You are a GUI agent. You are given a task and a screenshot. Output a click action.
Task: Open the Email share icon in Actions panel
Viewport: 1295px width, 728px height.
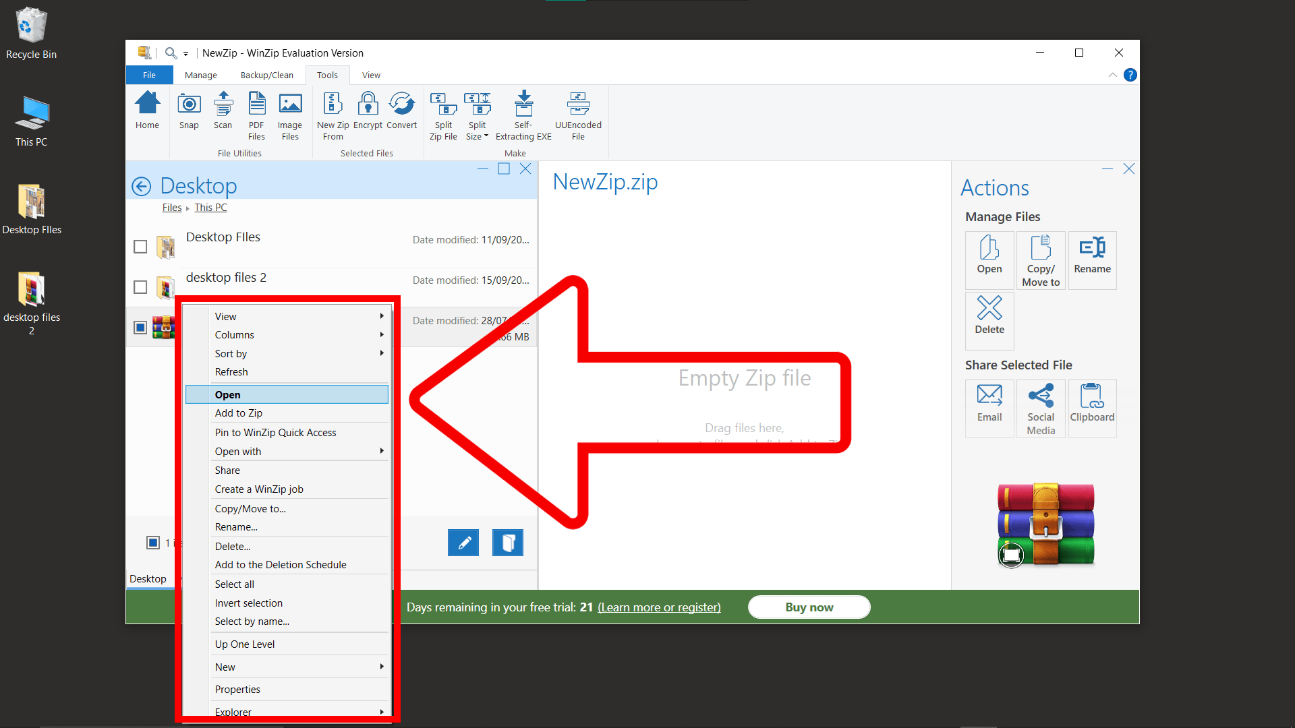point(989,408)
